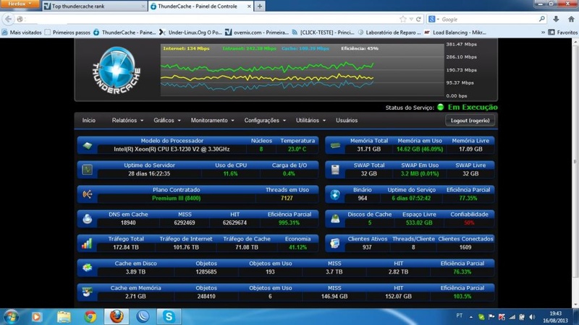Show hidden tray icons arrow
The width and height of the screenshot is (579, 325).
(471, 317)
